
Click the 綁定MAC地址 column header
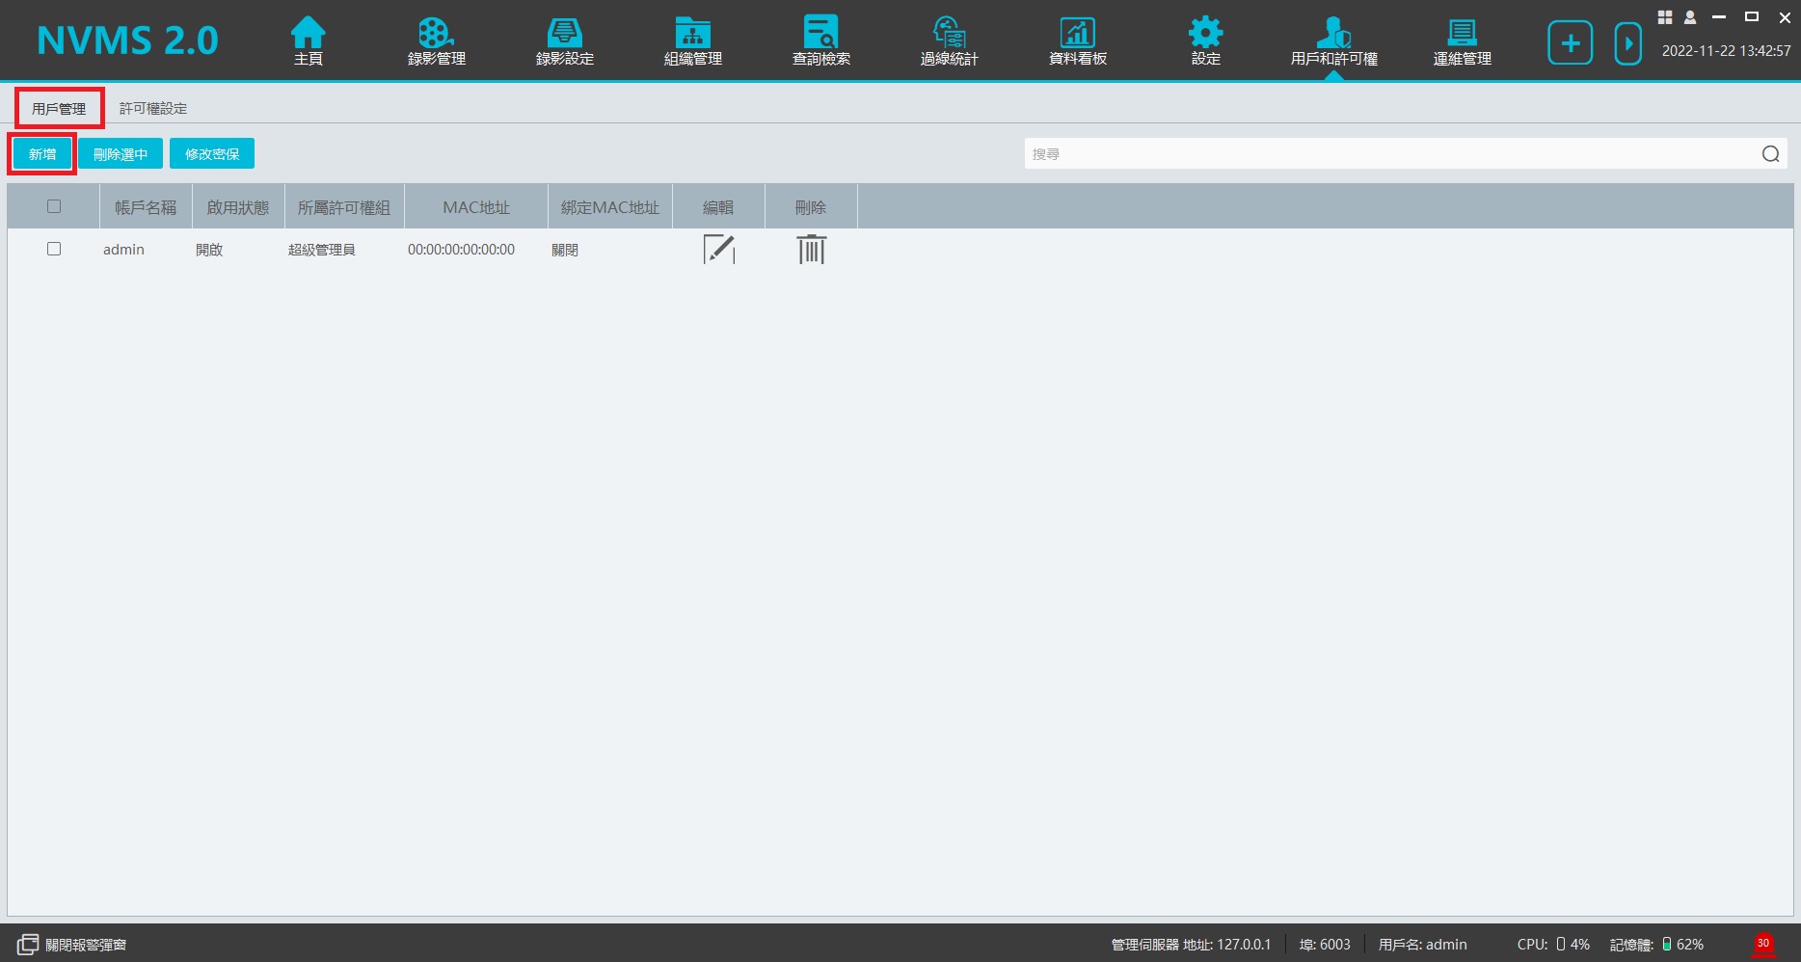click(x=610, y=207)
